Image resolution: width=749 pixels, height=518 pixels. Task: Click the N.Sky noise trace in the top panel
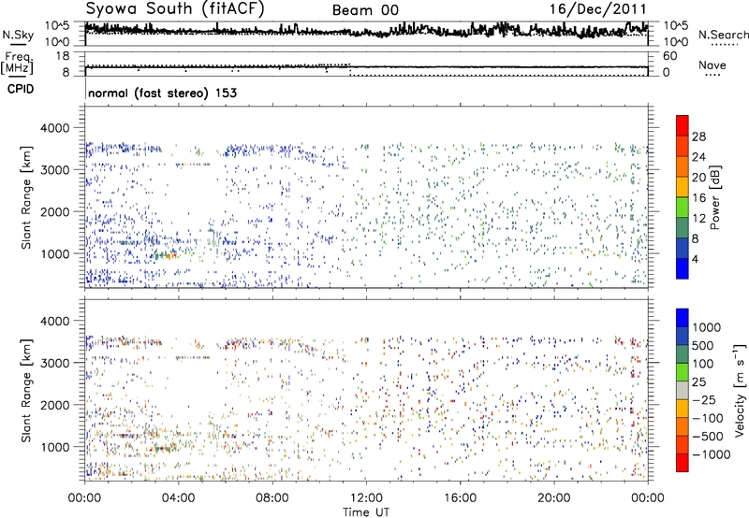pos(366,31)
